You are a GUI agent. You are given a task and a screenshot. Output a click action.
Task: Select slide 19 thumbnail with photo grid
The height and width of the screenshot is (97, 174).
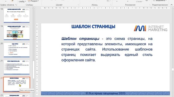pyautogui.click(x=17, y=33)
